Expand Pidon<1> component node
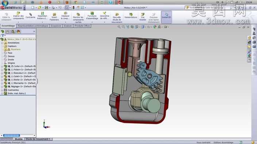 click(2, 70)
